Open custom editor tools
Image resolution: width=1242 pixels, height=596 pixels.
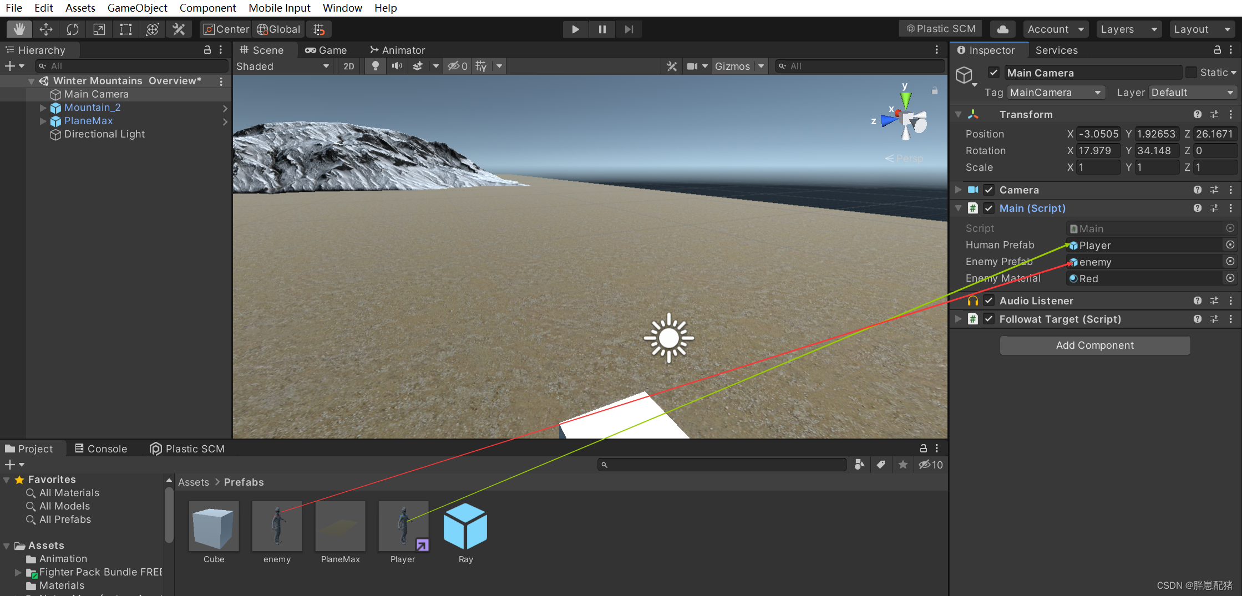click(x=179, y=29)
